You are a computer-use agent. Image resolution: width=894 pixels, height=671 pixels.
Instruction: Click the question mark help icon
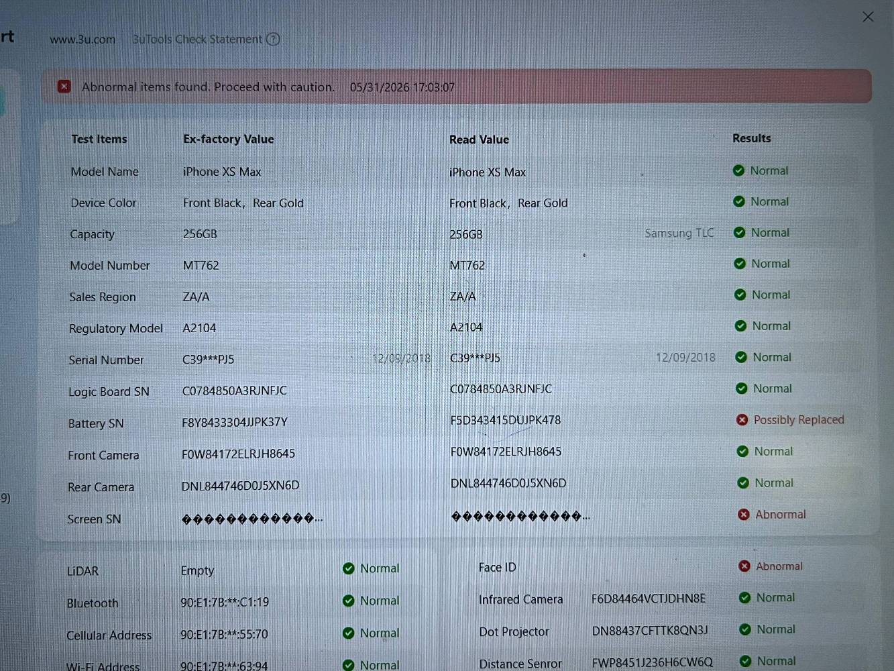pos(273,39)
